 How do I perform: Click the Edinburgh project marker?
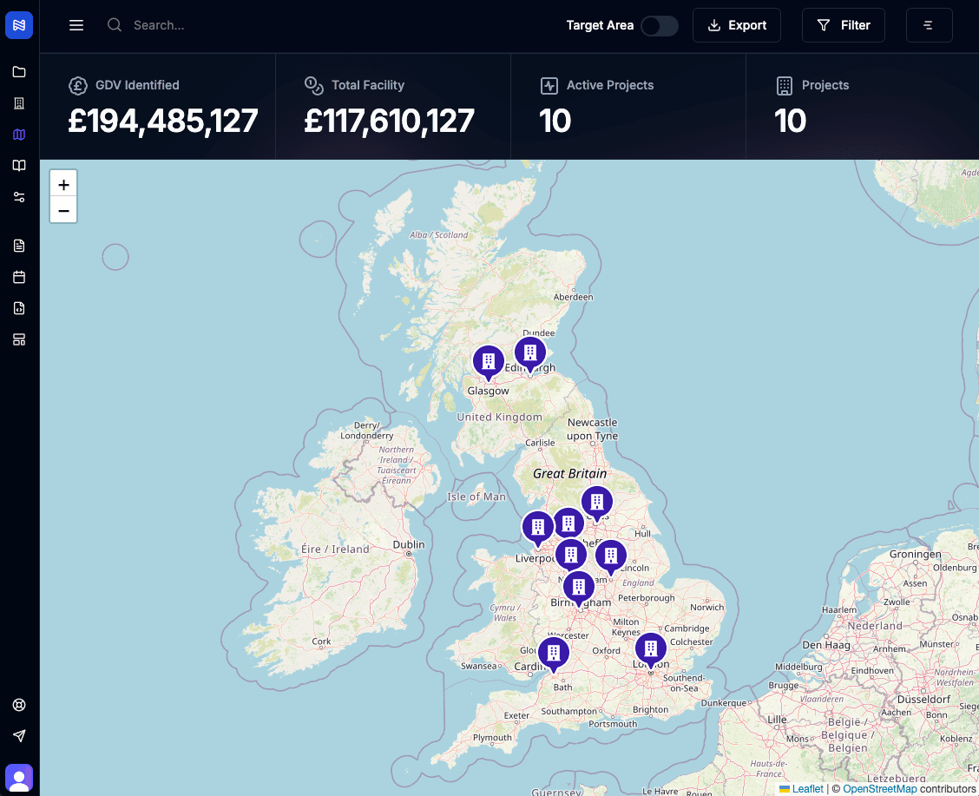click(x=530, y=354)
